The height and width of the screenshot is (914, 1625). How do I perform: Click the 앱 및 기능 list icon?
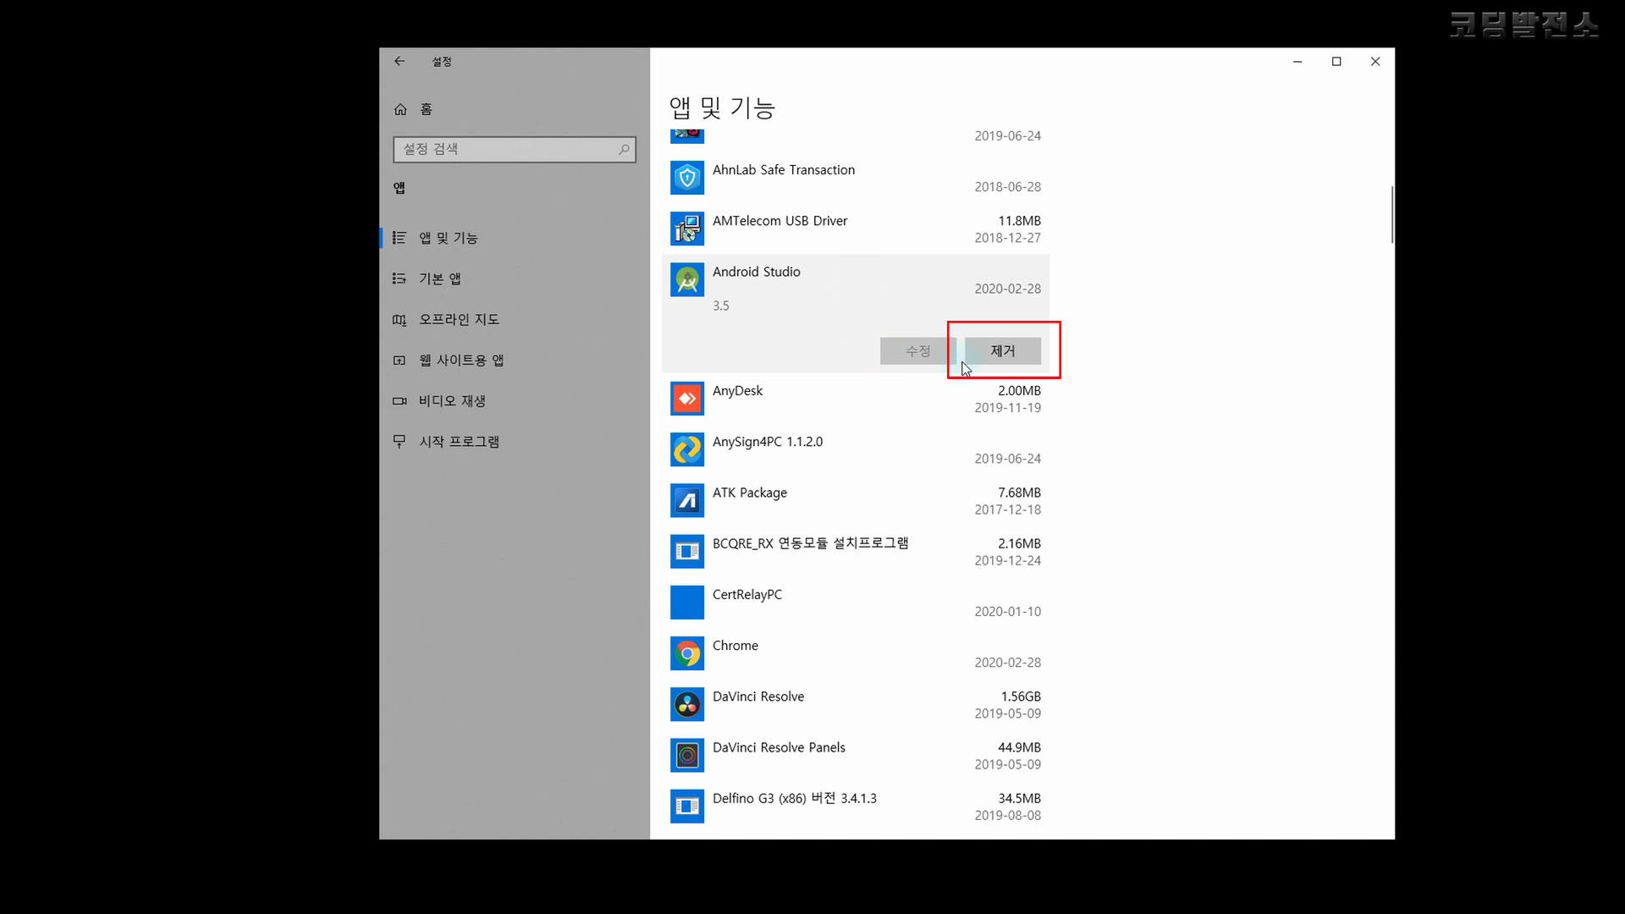tap(399, 238)
